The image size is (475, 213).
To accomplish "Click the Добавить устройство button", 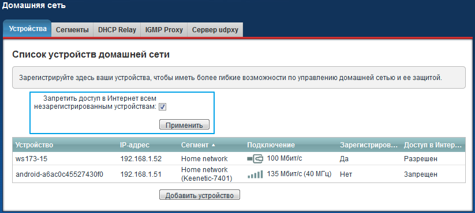I will (x=199, y=195).
